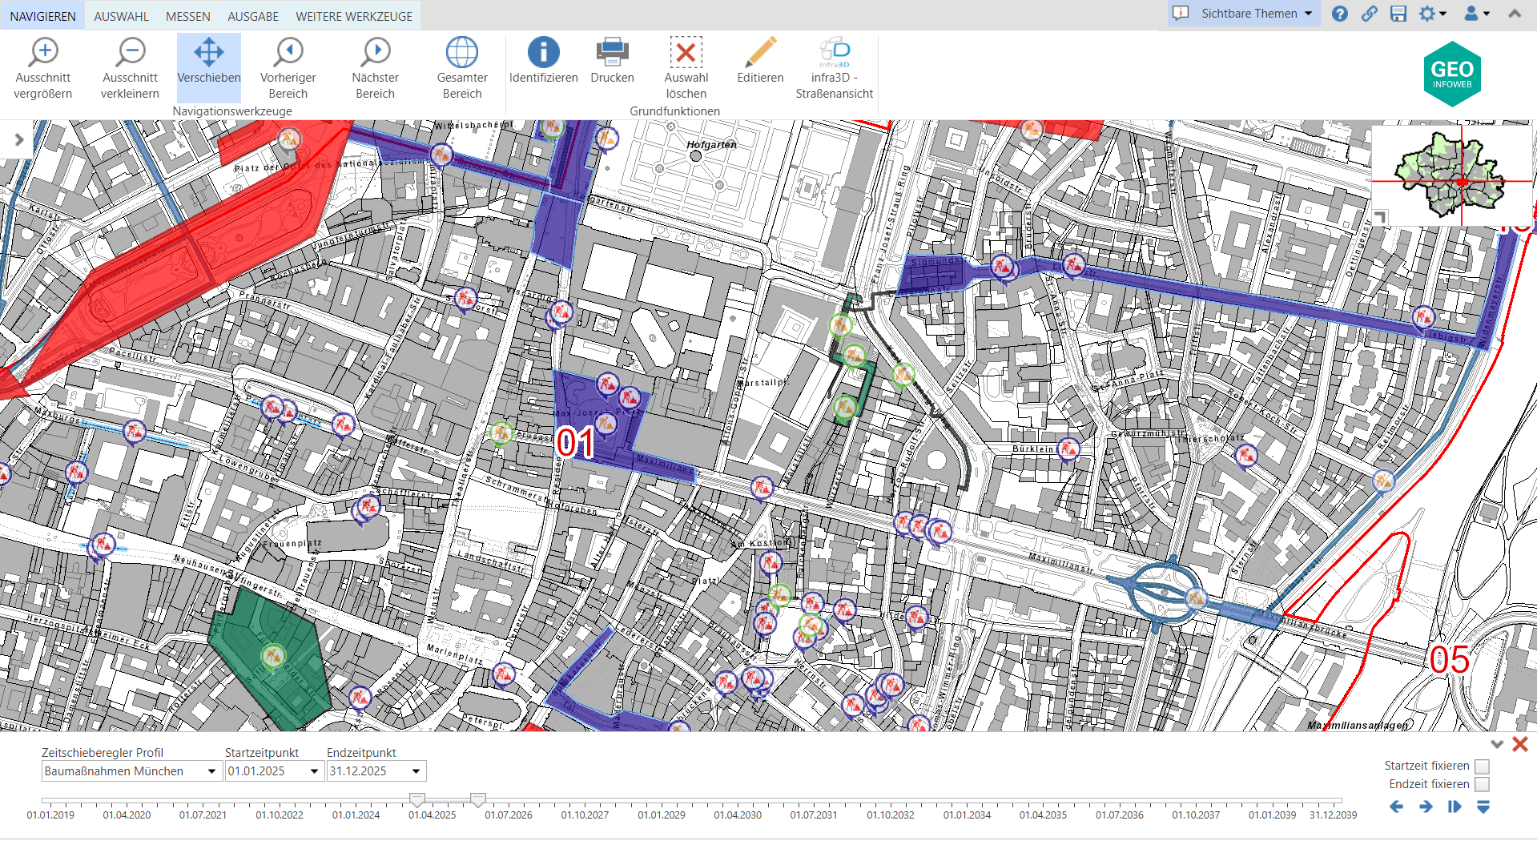Viewport: 1537px width, 865px height.
Task: Step the time slider forward with right arrow
Action: (x=1426, y=807)
